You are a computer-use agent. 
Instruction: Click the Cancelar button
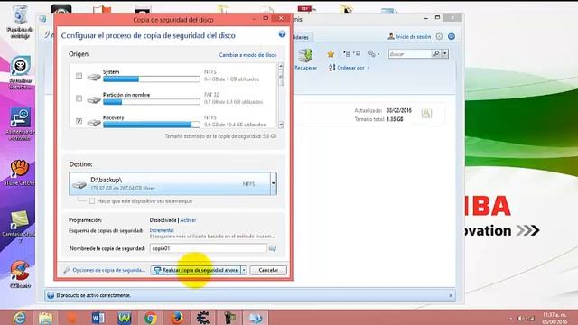(x=268, y=270)
